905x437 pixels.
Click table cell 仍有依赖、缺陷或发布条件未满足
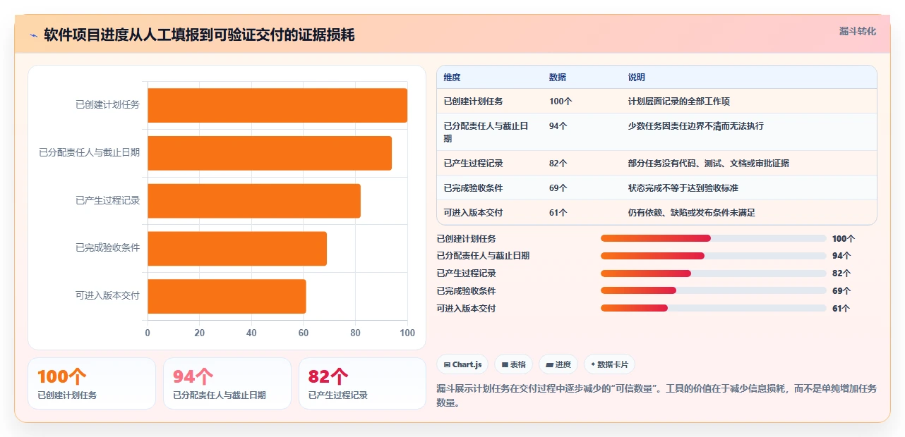pos(692,213)
